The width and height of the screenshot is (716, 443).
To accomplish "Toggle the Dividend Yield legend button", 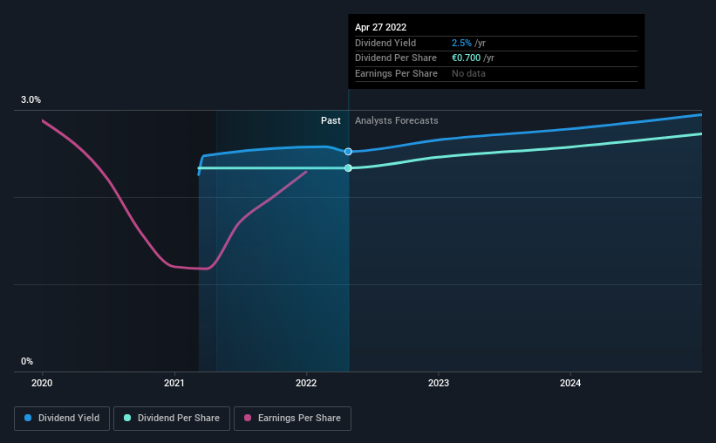I will tap(62, 419).
